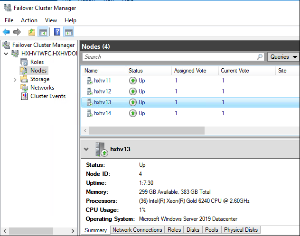Open the View menu
The height and width of the screenshot is (236, 300).
click(51, 20)
